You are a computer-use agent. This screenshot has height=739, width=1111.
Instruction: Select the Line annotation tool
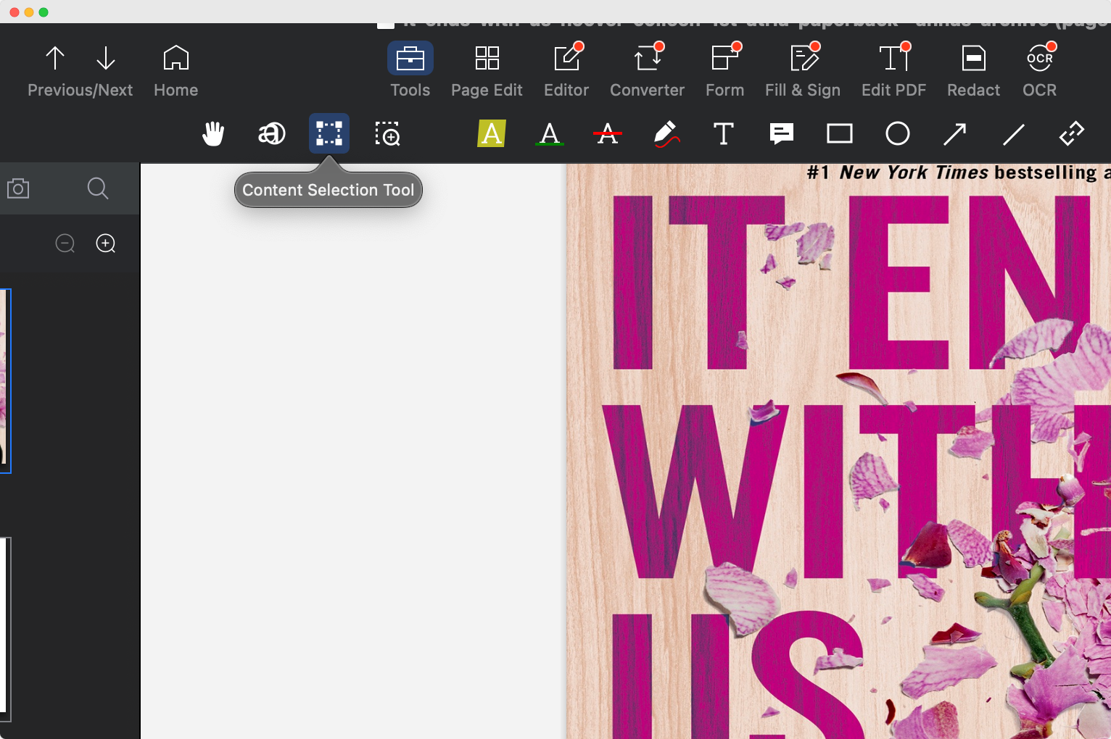pyautogui.click(x=1013, y=134)
